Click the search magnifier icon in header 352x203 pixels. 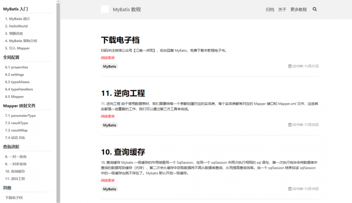point(314,9)
